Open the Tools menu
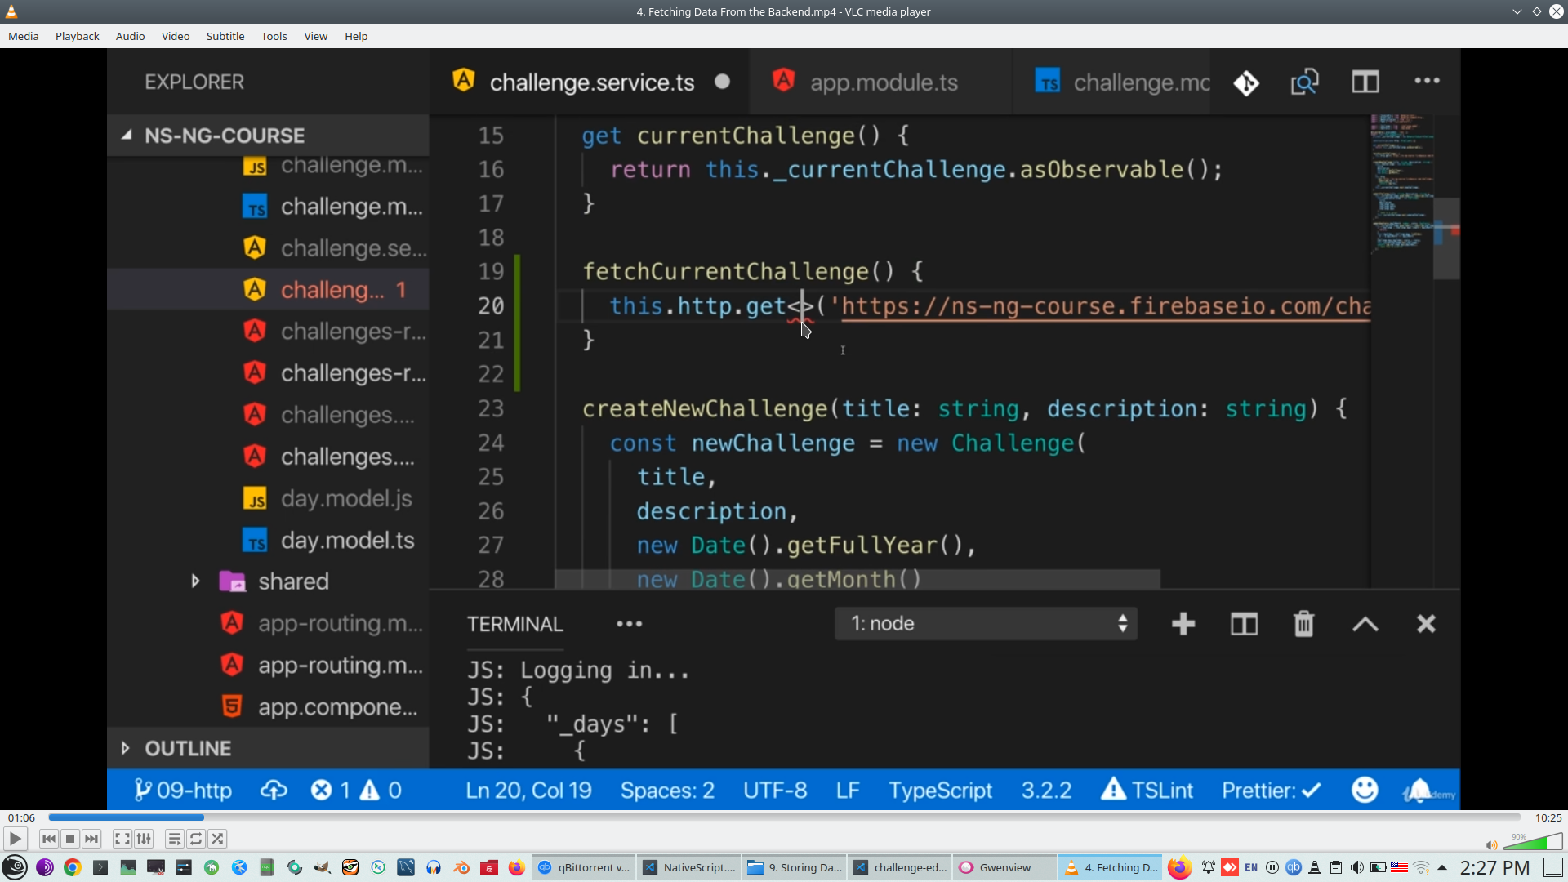The width and height of the screenshot is (1568, 882). click(274, 36)
